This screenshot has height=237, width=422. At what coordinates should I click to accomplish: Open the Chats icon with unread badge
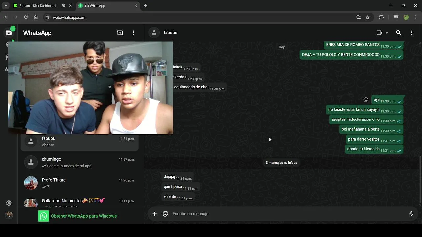[x=9, y=33]
